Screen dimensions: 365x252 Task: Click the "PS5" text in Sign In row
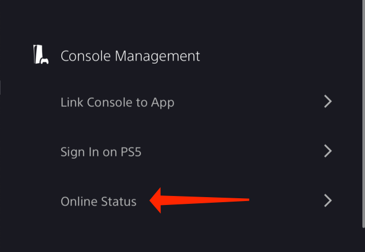130,151
